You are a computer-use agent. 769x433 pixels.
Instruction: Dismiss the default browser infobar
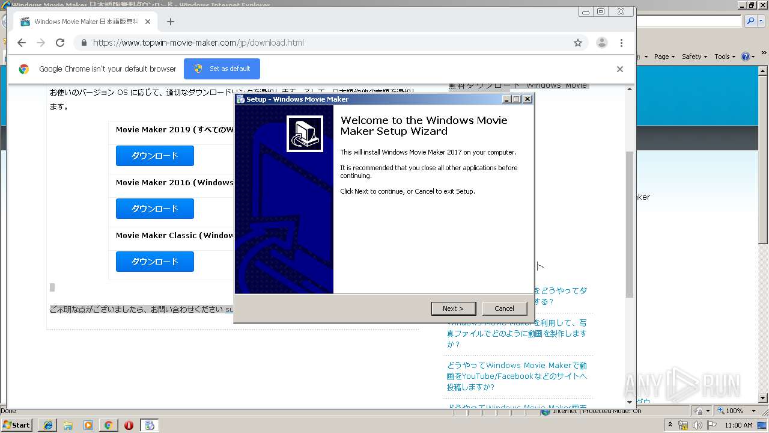(619, 69)
